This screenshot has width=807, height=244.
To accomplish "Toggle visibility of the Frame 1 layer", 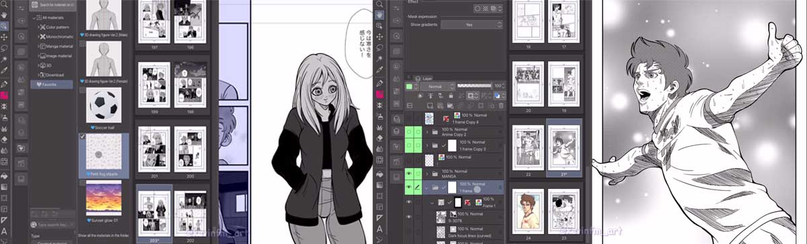I will click(x=408, y=202).
